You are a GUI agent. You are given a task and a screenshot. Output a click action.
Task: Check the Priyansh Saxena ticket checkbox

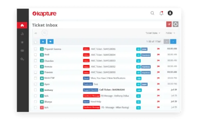click(36, 49)
